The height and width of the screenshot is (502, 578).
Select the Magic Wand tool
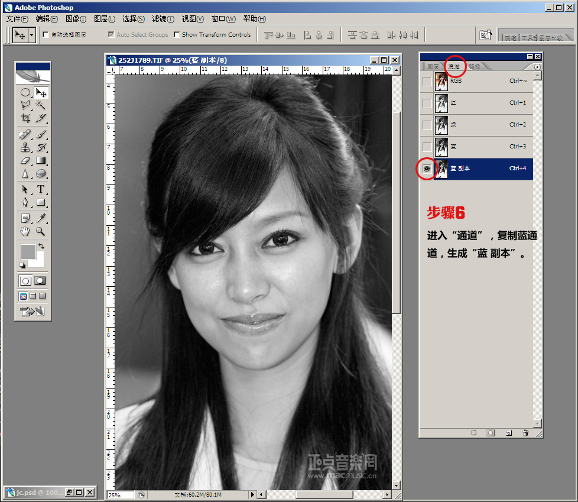(41, 105)
